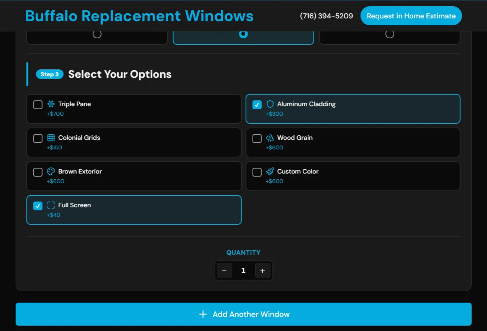
Task: Click the grid icon next to Colonial Grids
Action: tap(51, 138)
